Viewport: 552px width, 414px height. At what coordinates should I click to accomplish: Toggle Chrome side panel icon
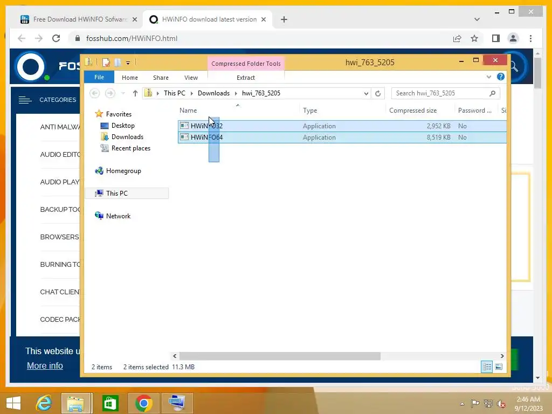[496, 38]
